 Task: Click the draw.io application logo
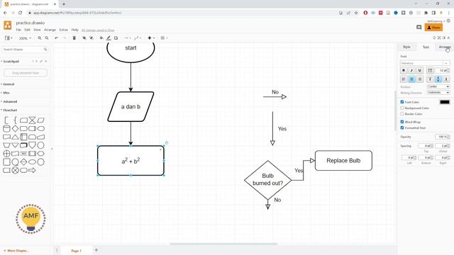pyautogui.click(x=8, y=25)
